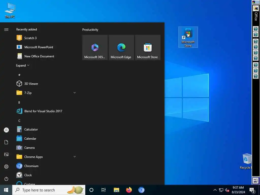Expand the Start menu hamburger navigation
The height and width of the screenshot is (195, 260).
(6, 29)
